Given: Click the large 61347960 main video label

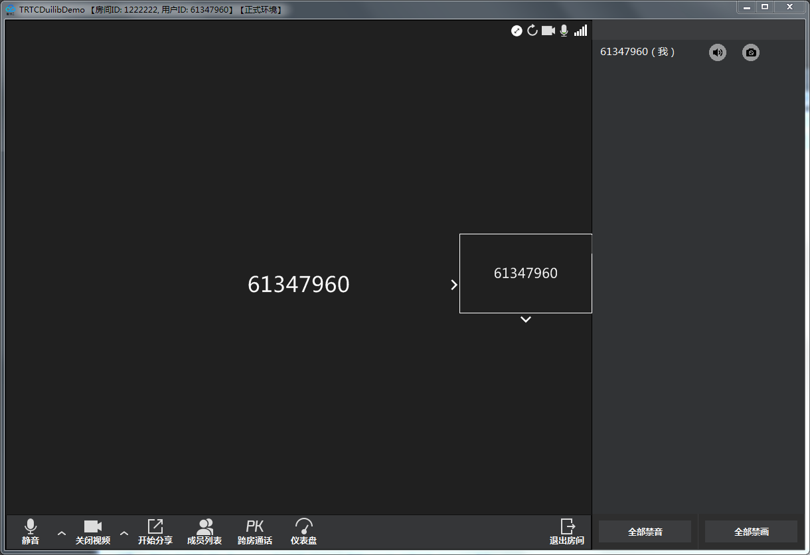Looking at the screenshot, I should (x=299, y=284).
